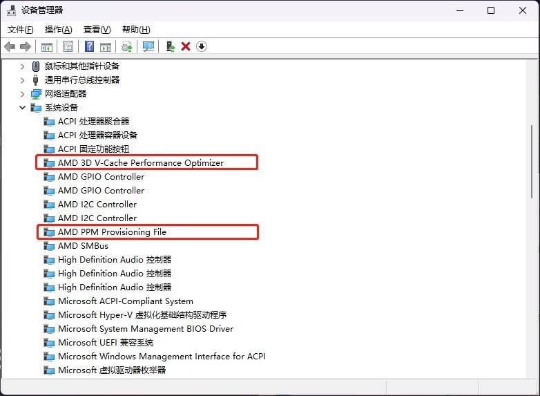540x396 pixels.
Task: Click the Device Manager title bar icon
Action: pos(11,10)
